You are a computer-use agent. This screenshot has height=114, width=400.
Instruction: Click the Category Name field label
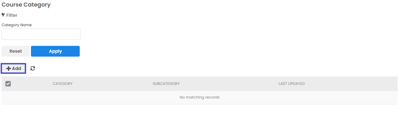click(x=17, y=25)
